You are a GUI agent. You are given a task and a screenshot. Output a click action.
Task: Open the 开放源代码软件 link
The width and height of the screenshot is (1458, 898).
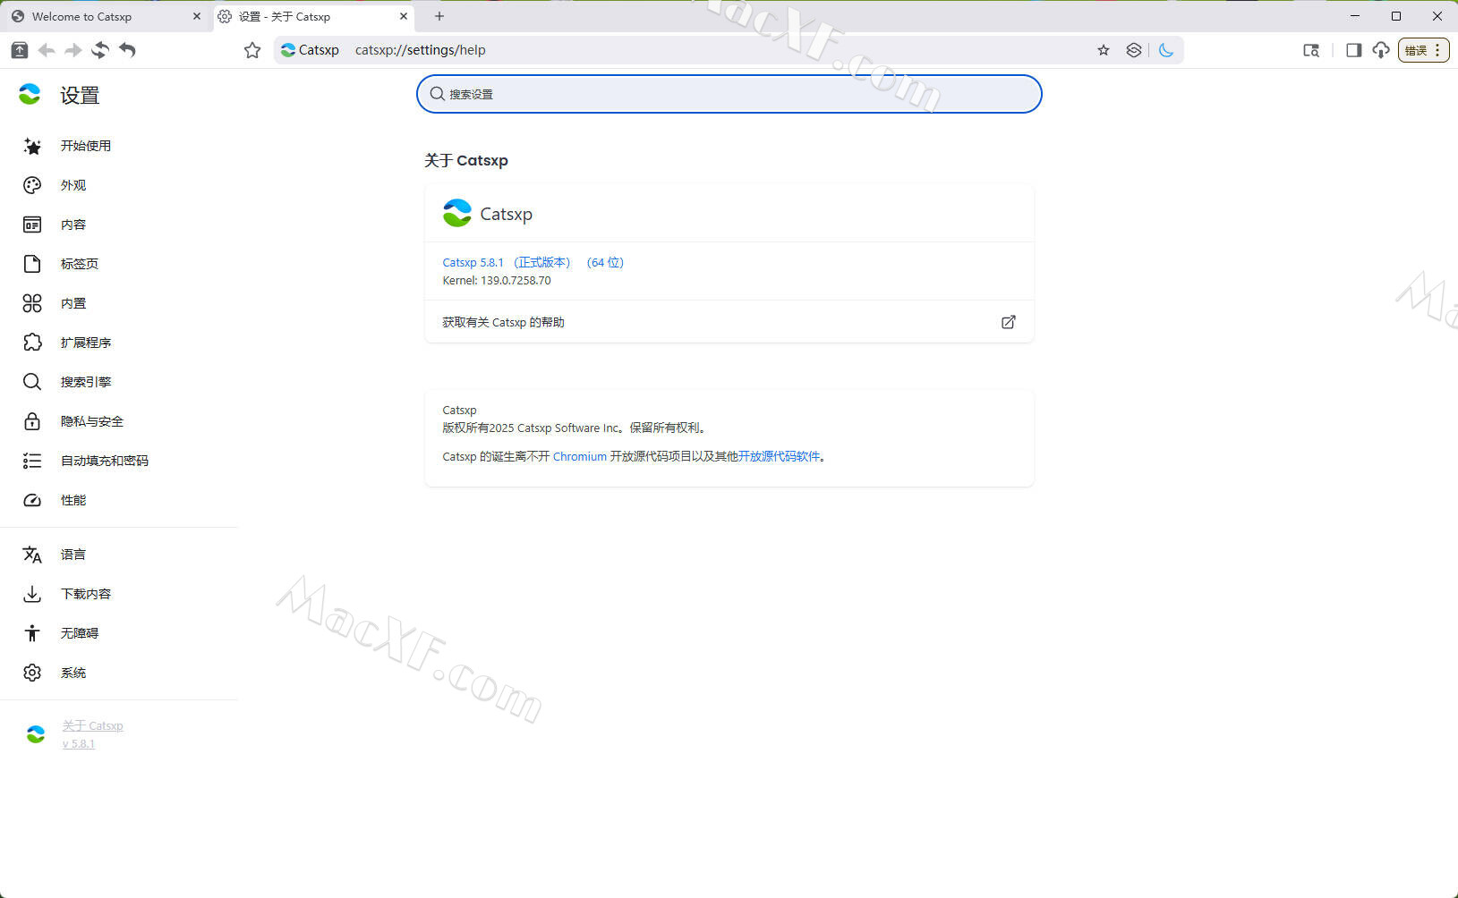pos(780,456)
